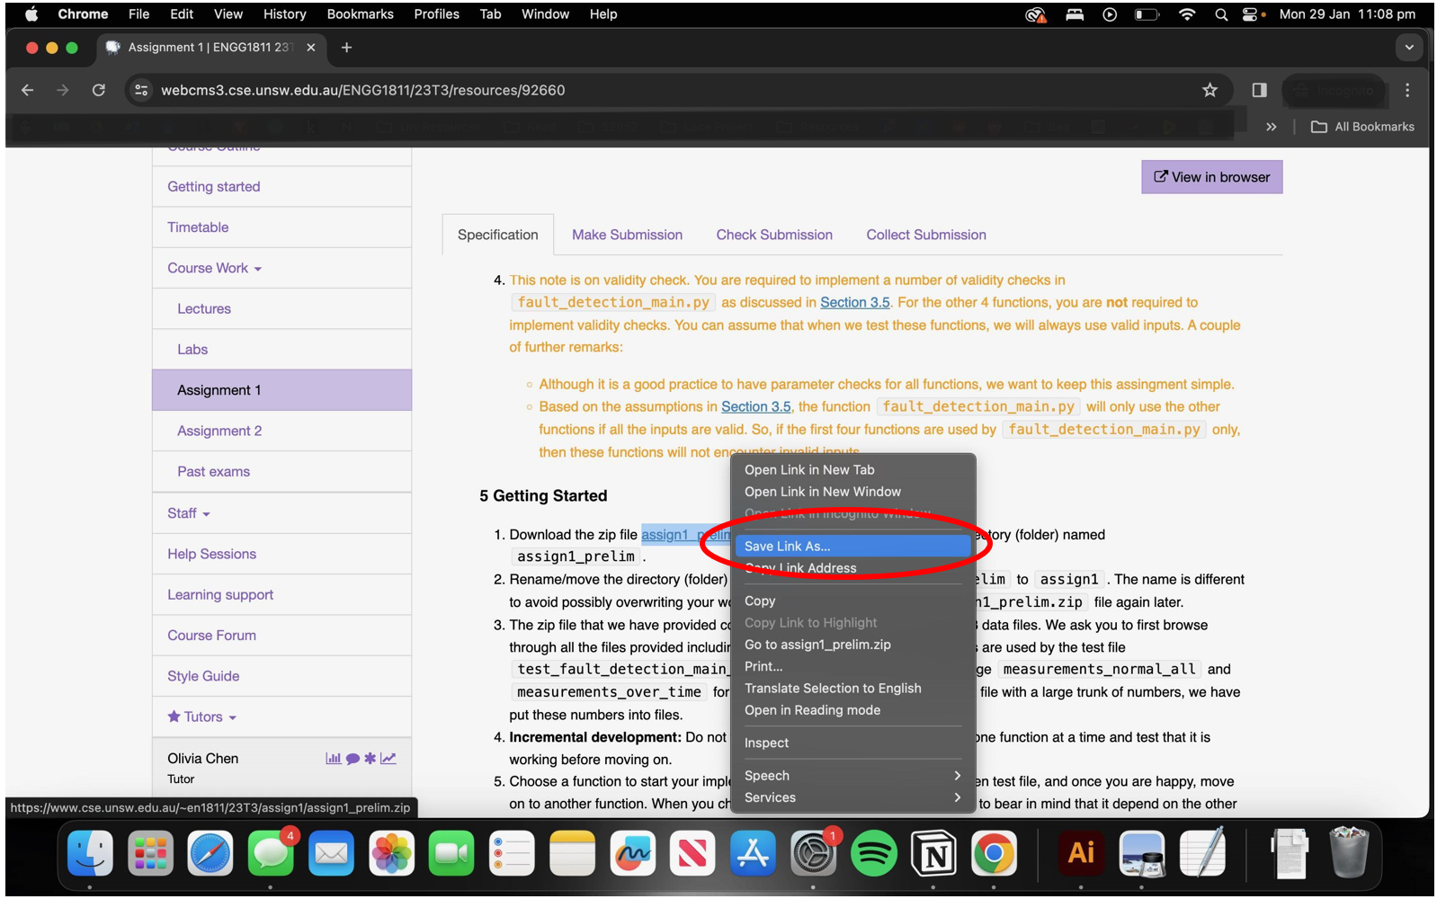Viewport: 1437px width, 899px height.
Task: Click the speech bubble icon beside Olivia Chen
Action: pyautogui.click(x=353, y=759)
